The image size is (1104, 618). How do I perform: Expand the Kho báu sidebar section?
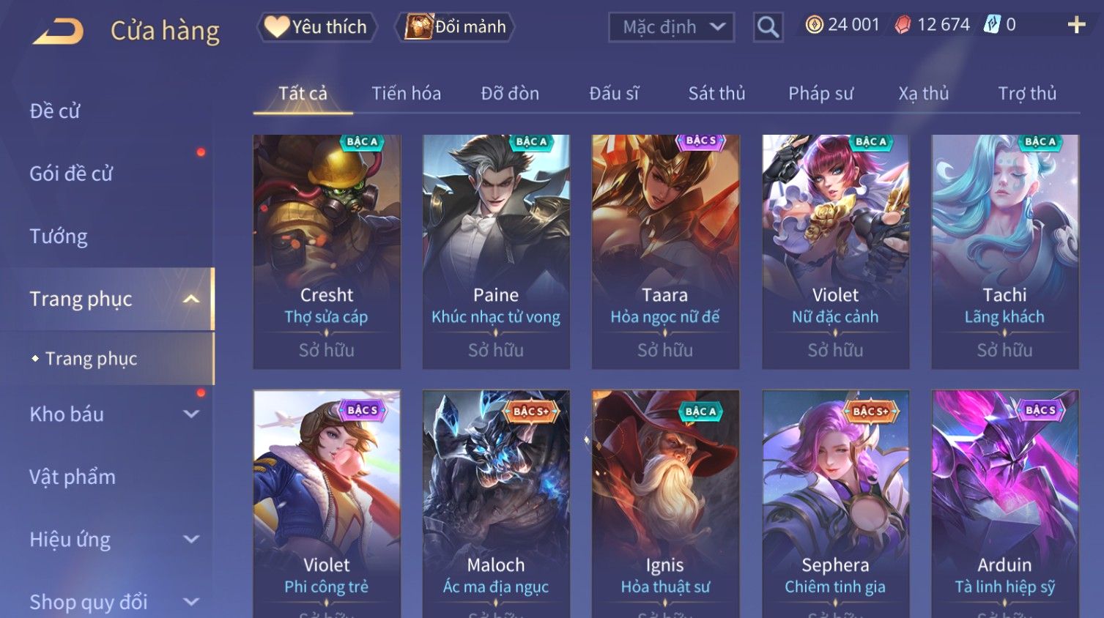pyautogui.click(x=191, y=414)
